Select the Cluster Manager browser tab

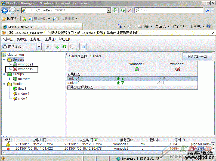pos(42,27)
